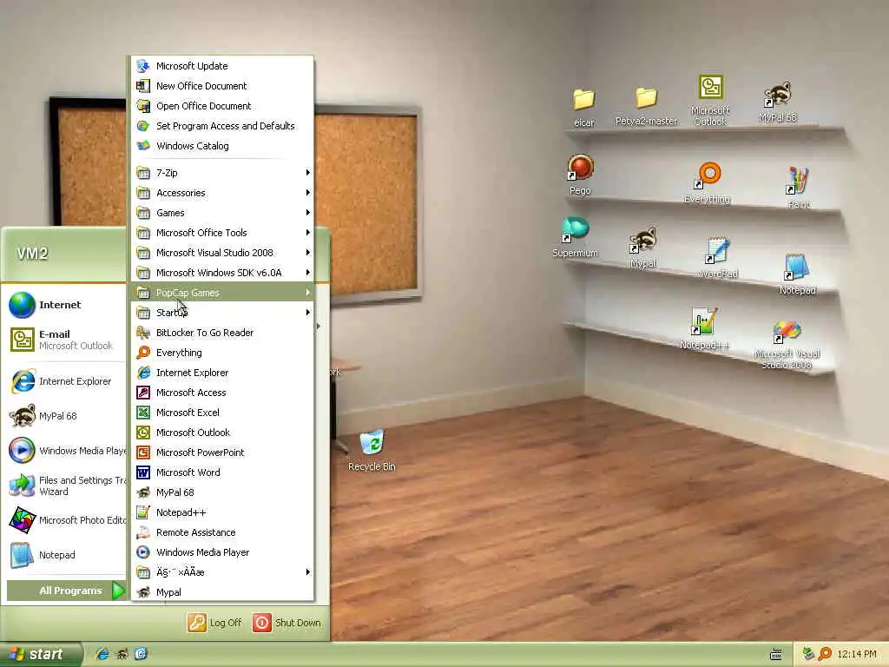Expand the garbled-name folder above Mypal
The image size is (889, 667).
coord(223,572)
